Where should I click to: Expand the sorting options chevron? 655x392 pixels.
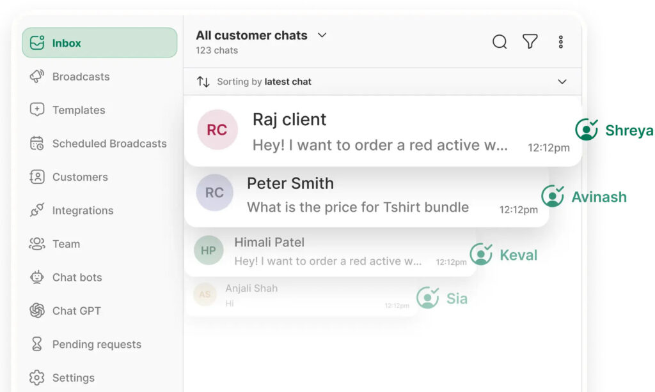click(562, 82)
